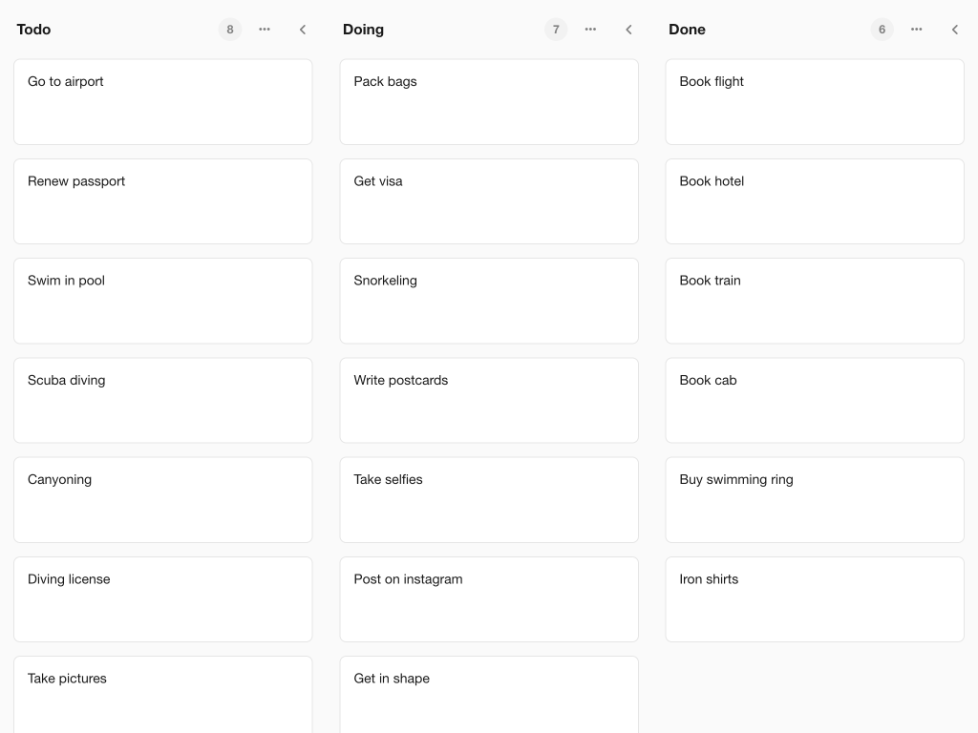Open the Renew passport card
The height and width of the screenshot is (733, 978).
coord(162,201)
